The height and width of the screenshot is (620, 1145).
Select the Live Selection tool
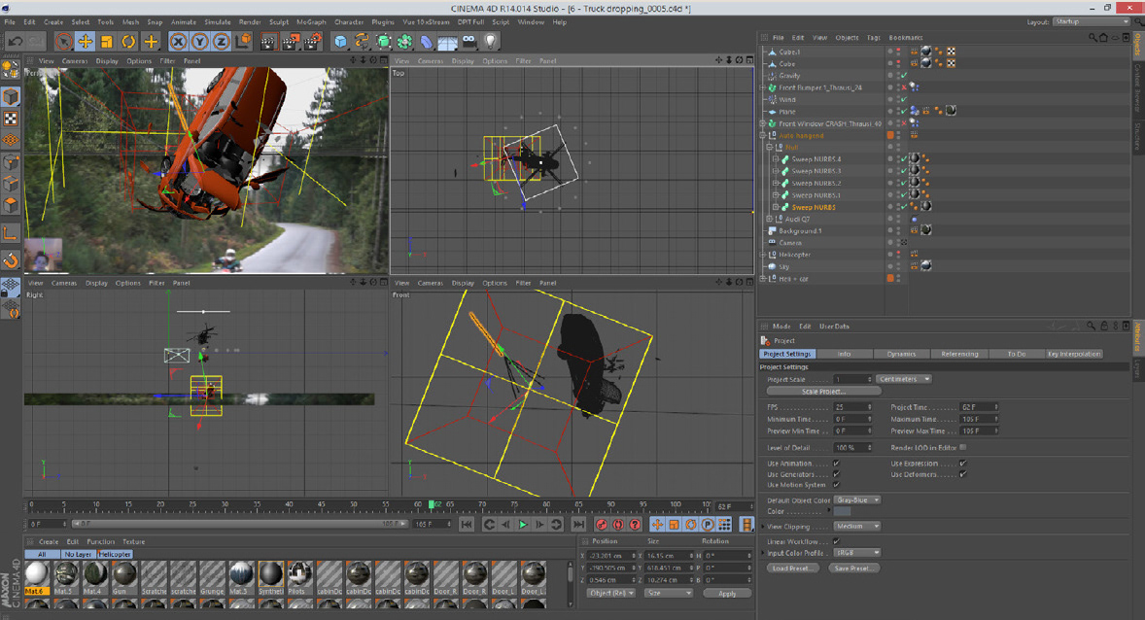coord(63,42)
